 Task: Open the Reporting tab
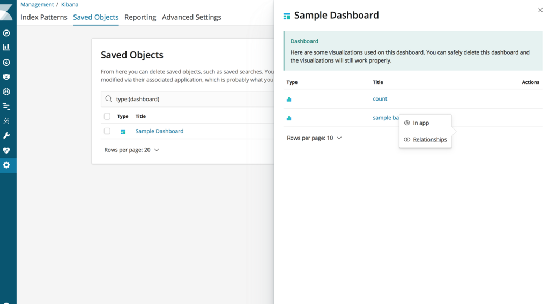pyautogui.click(x=140, y=17)
